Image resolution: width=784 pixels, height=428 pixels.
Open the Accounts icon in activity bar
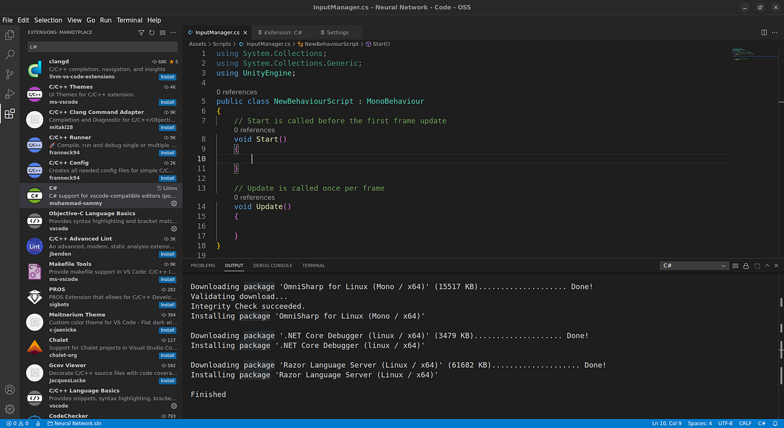(10, 389)
